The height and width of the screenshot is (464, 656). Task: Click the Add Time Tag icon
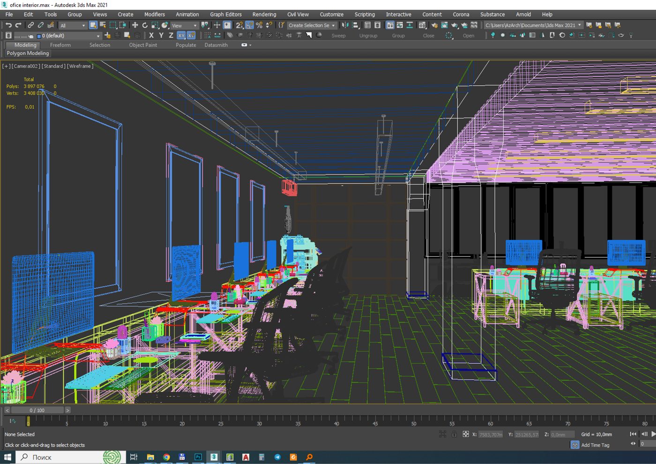click(575, 445)
